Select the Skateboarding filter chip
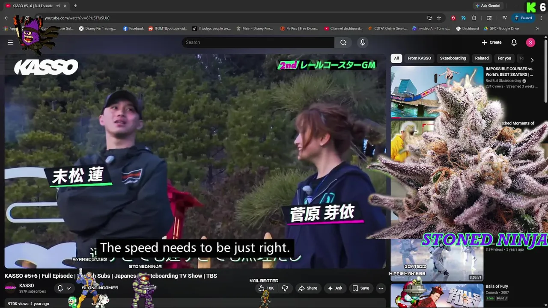 coord(453,59)
